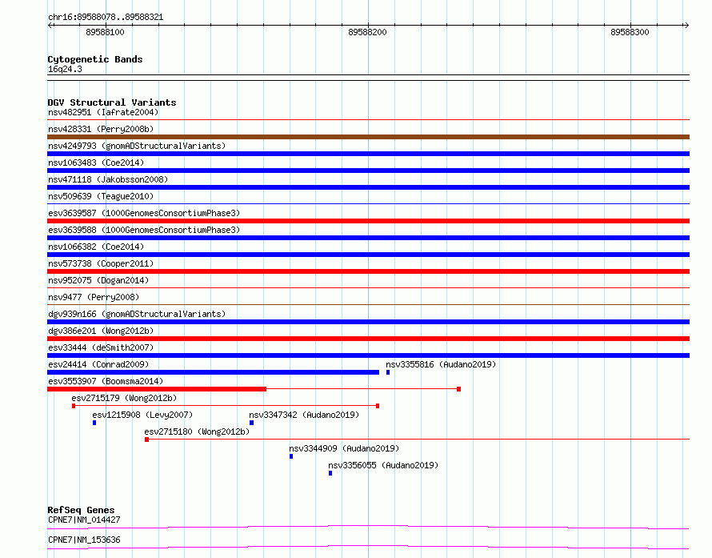712x558 pixels.
Task: Open variant nsv428331 (Perry2008b)
Action: click(x=101, y=129)
